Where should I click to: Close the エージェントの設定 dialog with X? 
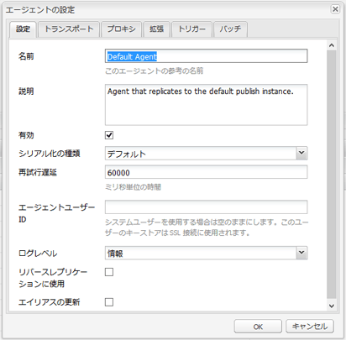(x=335, y=9)
